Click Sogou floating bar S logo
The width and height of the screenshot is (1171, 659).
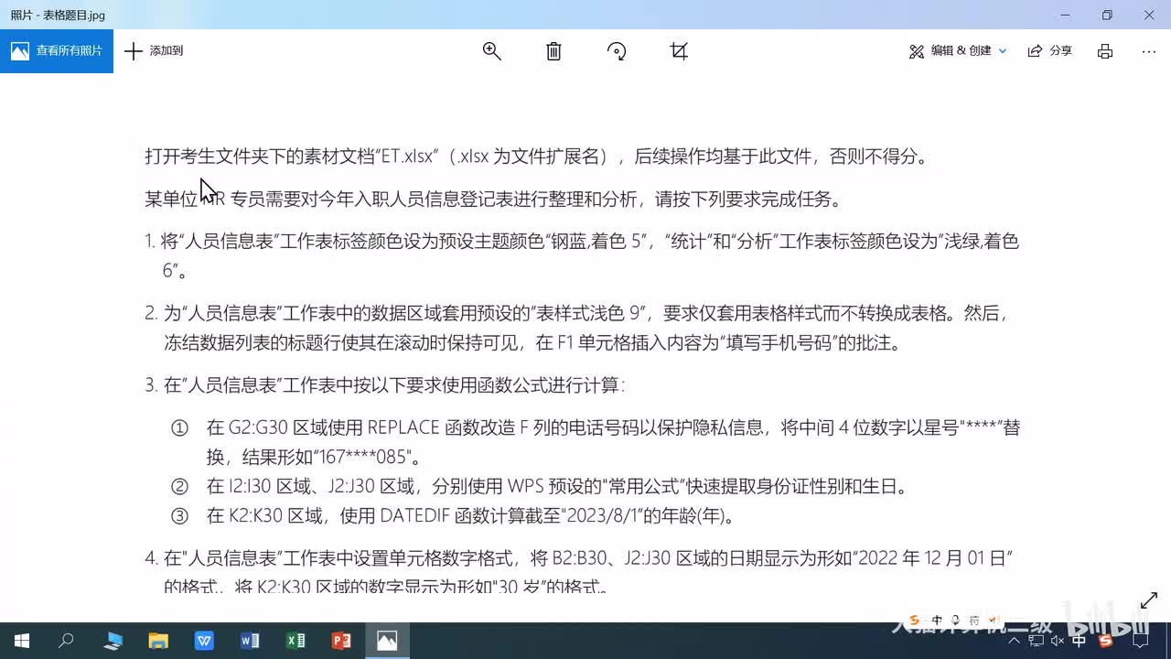[x=914, y=620]
